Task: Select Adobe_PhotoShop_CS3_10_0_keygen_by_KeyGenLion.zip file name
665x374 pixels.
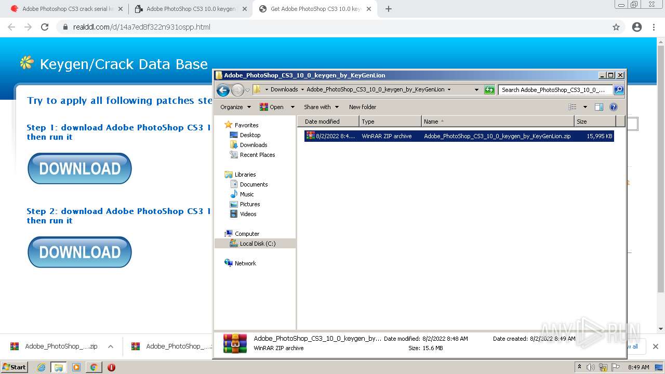Action: [x=497, y=136]
